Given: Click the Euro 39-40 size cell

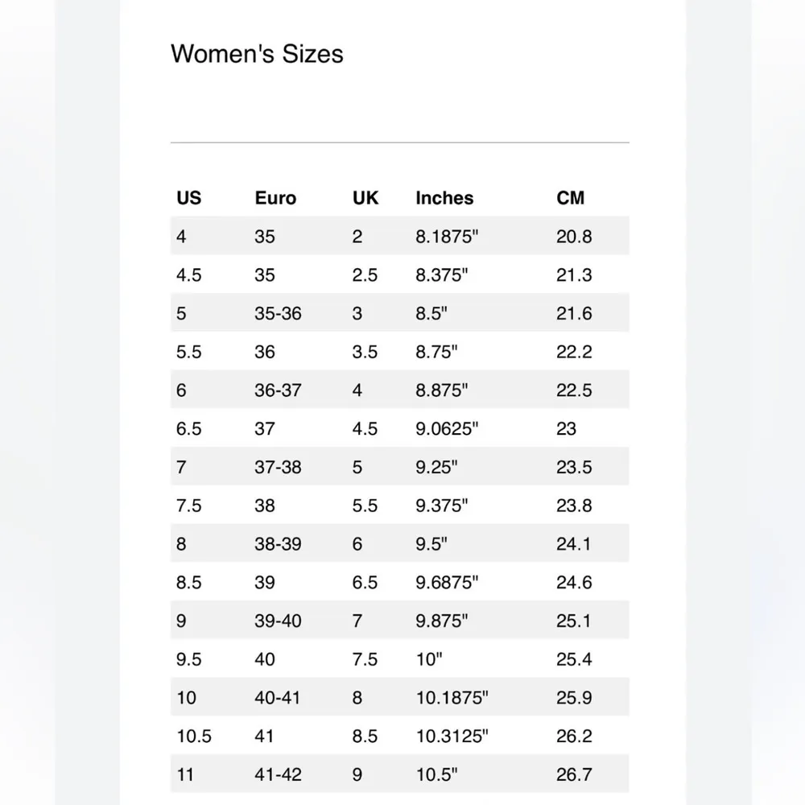Looking at the screenshot, I should [278, 621].
